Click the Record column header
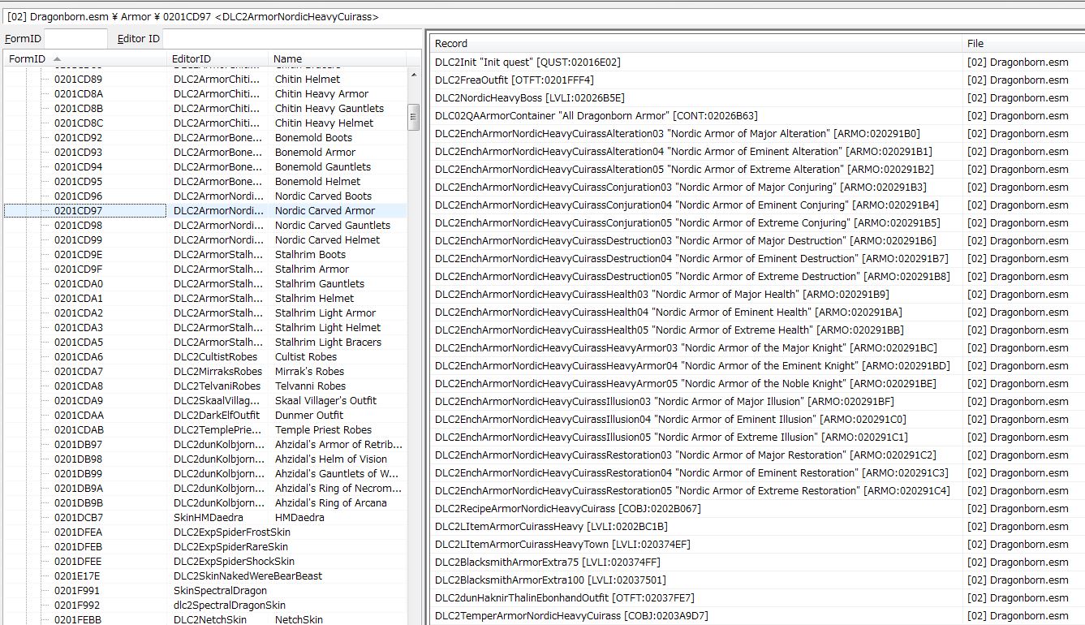1085x625 pixels. tap(696, 44)
